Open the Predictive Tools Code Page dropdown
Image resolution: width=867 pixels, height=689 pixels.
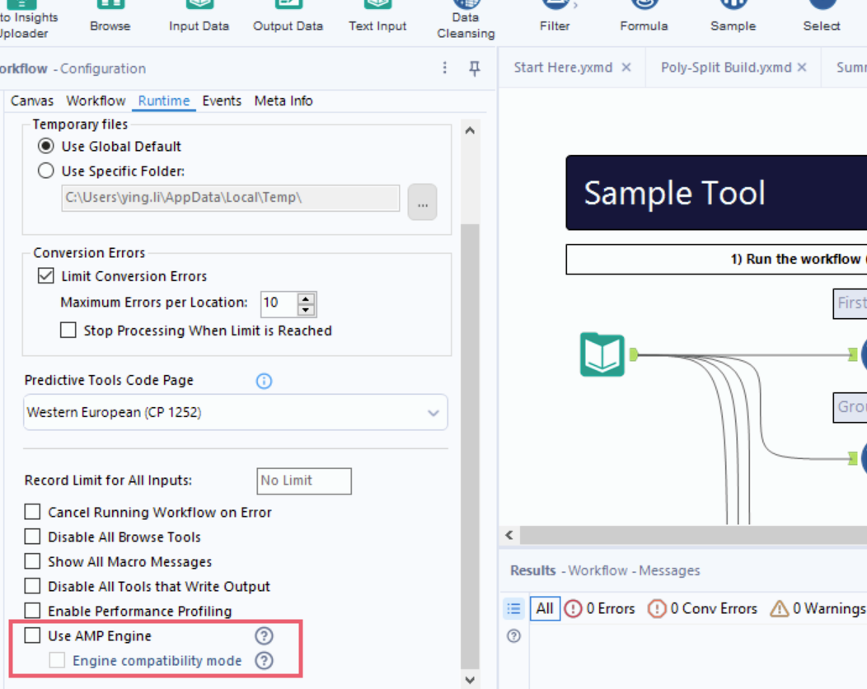click(x=433, y=412)
